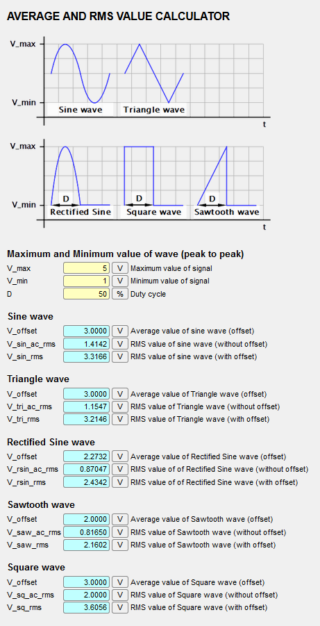
Task: Click the V_sin_ac_rms result field
Action: (x=86, y=344)
